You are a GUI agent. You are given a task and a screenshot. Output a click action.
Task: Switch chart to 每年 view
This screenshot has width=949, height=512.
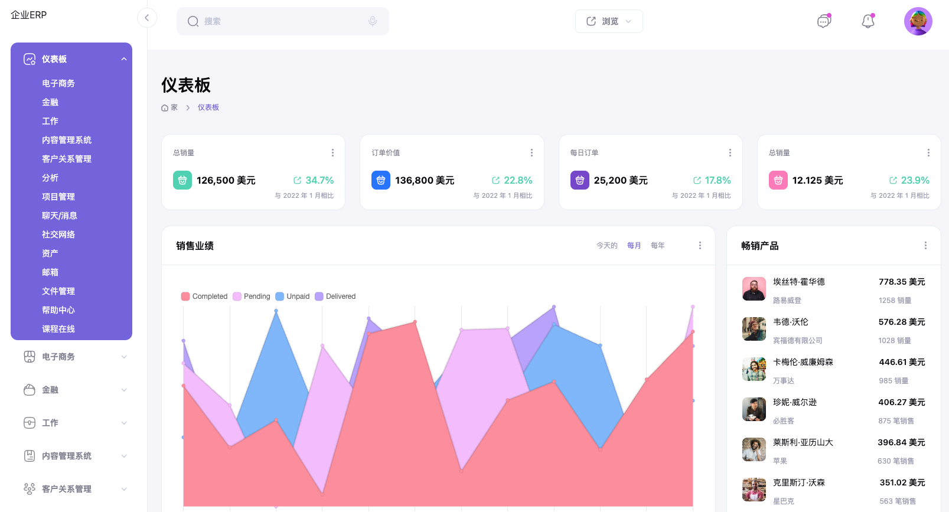[657, 246]
